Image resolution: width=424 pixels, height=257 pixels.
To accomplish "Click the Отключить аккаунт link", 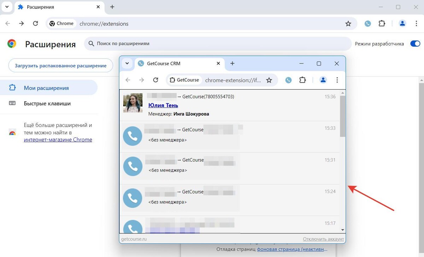I will 323,239.
